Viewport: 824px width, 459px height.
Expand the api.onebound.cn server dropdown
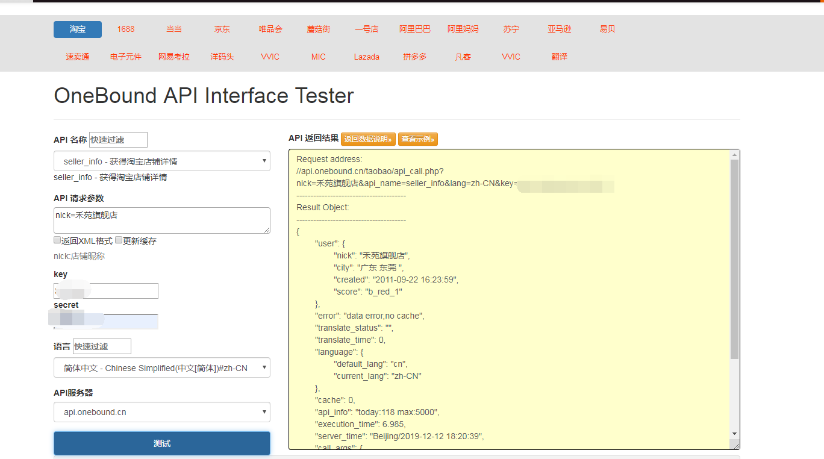point(162,413)
